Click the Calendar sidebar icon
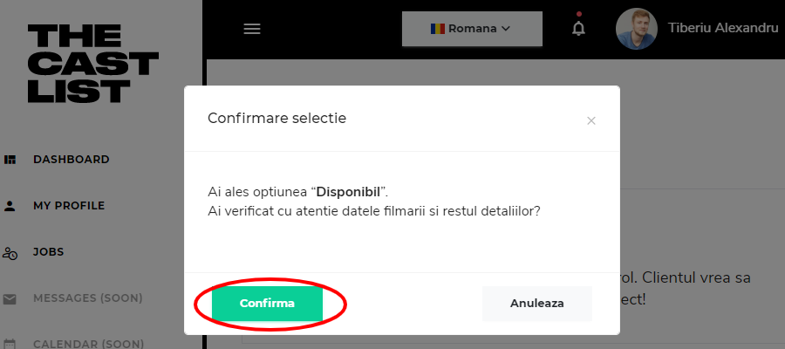 click(10, 344)
